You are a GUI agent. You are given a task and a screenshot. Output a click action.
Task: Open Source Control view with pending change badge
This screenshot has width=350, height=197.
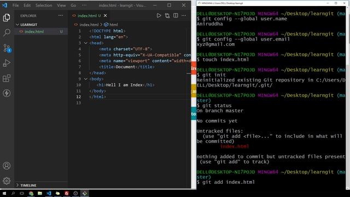click(x=7, y=48)
